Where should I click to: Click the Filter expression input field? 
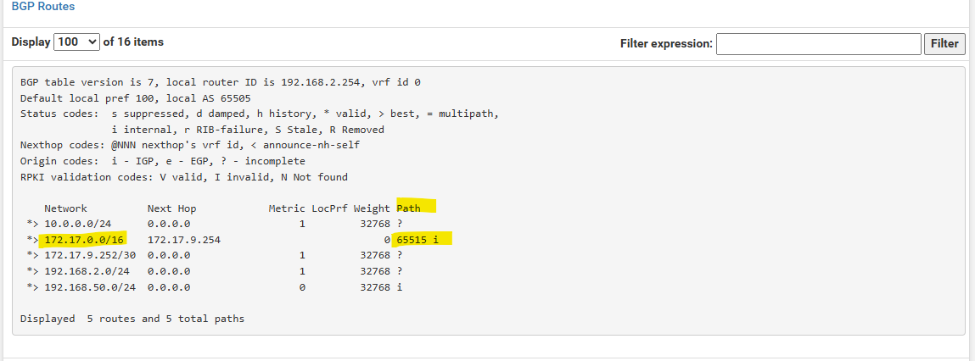click(x=818, y=44)
